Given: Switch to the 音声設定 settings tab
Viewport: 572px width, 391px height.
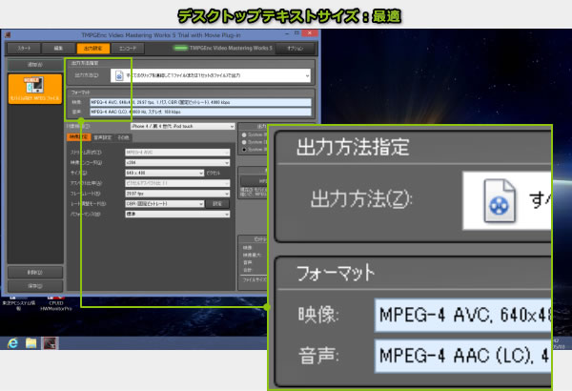Looking at the screenshot, I should click(x=103, y=137).
